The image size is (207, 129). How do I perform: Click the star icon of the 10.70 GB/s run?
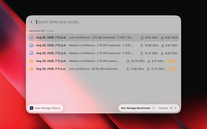(31, 61)
